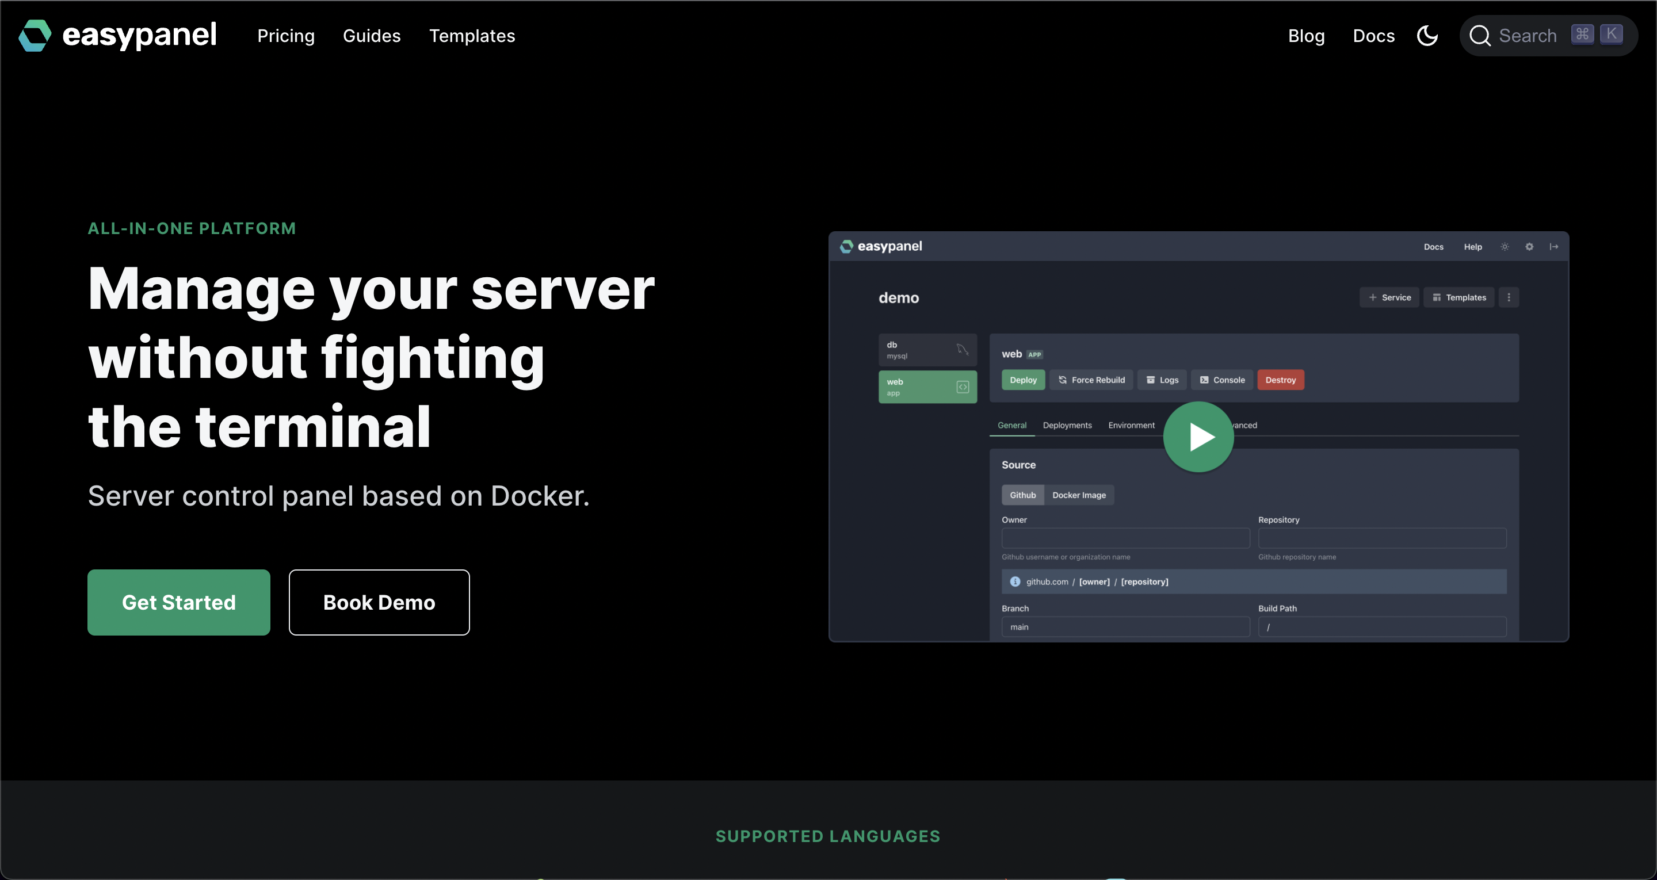
Task: Click Docs in the demo preview header
Action: coord(1434,247)
